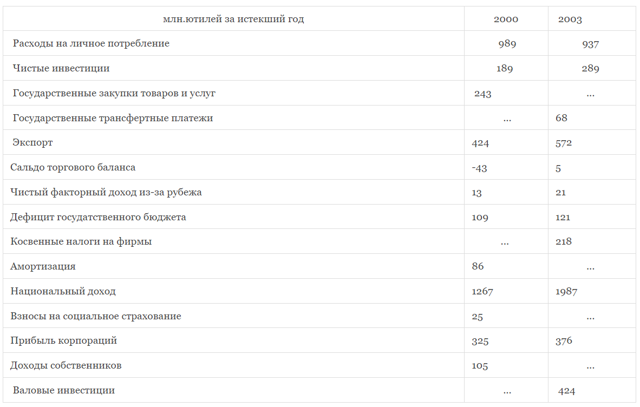
Task: Click the Амортизация value 86
Action: [x=478, y=266]
